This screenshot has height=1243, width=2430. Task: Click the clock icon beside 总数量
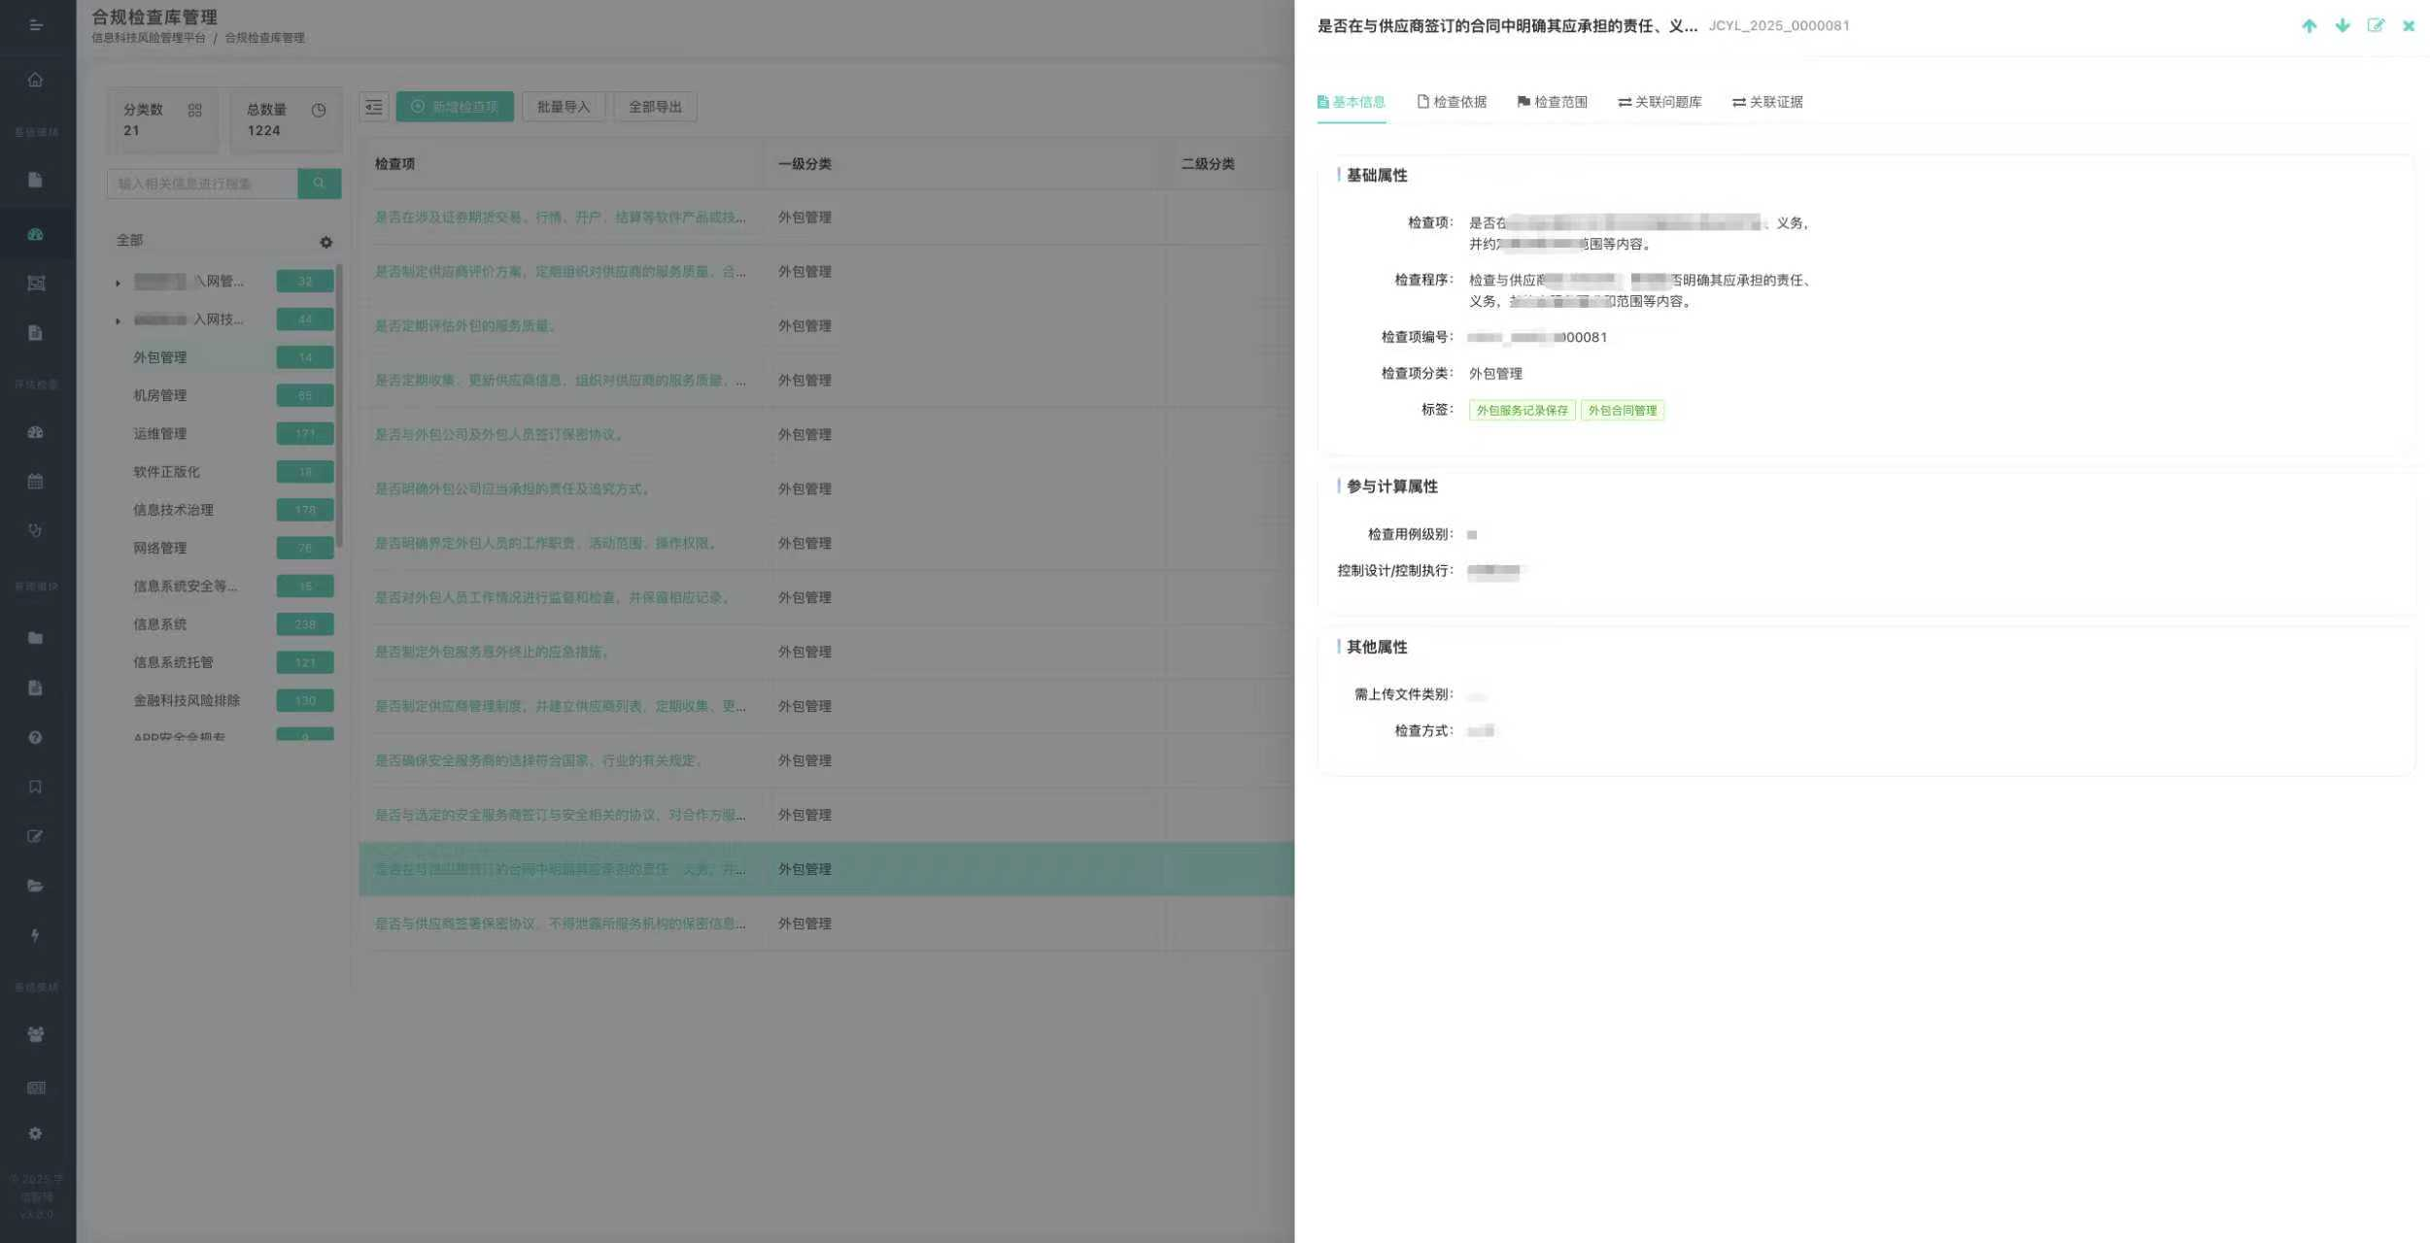(319, 111)
